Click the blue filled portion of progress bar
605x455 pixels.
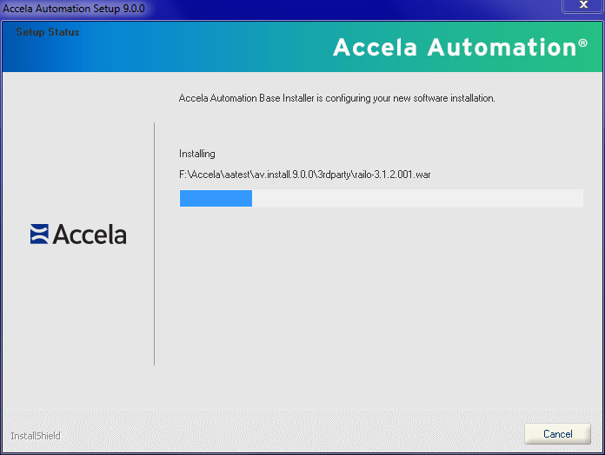click(x=215, y=199)
